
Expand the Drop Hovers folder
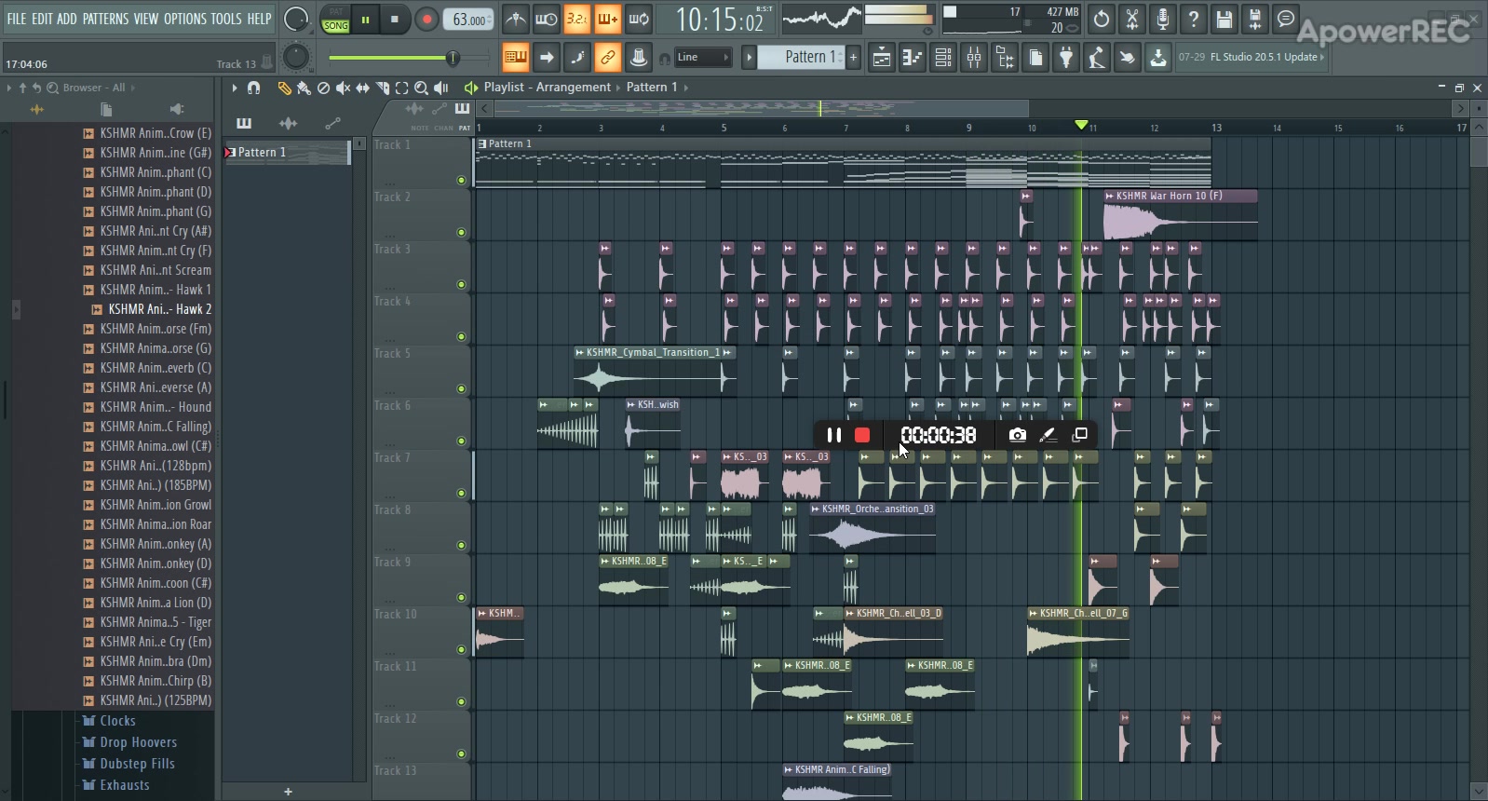138,742
